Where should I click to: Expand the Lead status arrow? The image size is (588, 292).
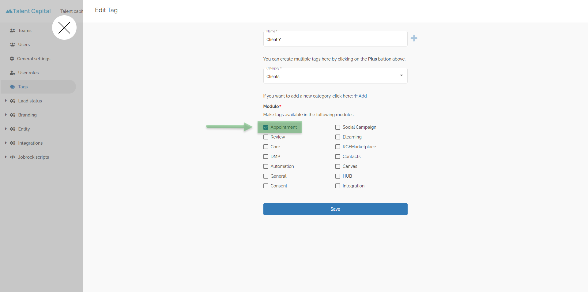6,101
